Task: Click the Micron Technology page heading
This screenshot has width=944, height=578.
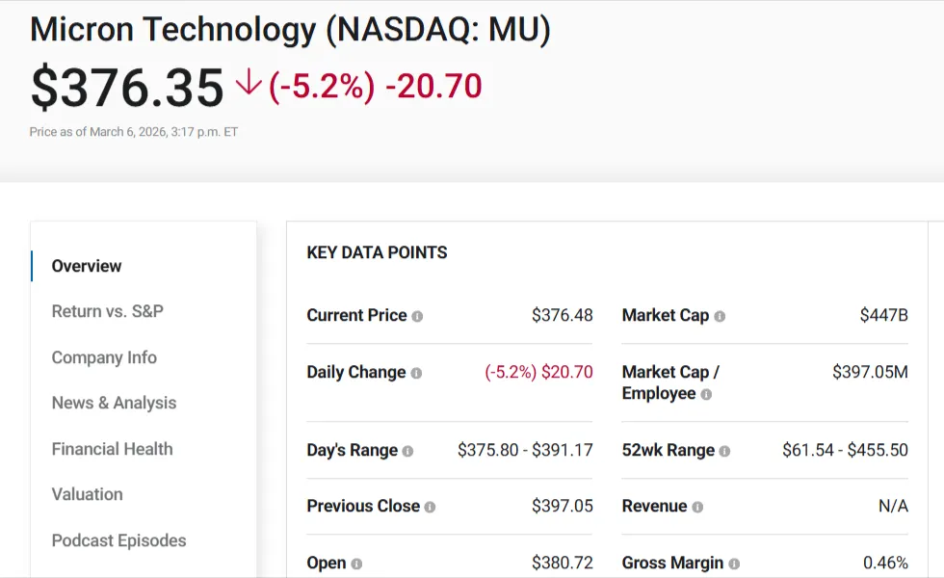Action: [x=289, y=29]
